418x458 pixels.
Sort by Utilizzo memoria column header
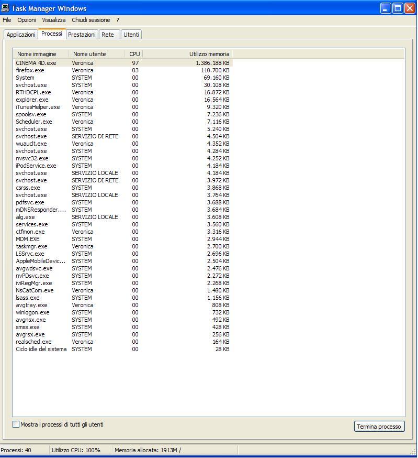pos(188,54)
